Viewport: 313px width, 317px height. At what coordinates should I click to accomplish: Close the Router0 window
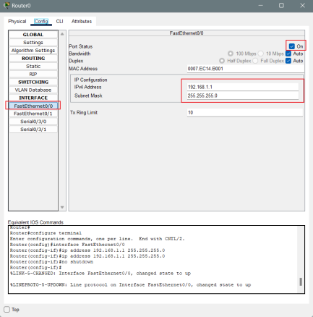302,5
